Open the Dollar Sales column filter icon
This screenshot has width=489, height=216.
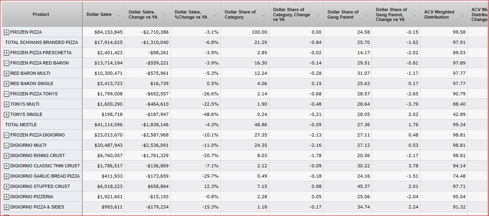119,15
